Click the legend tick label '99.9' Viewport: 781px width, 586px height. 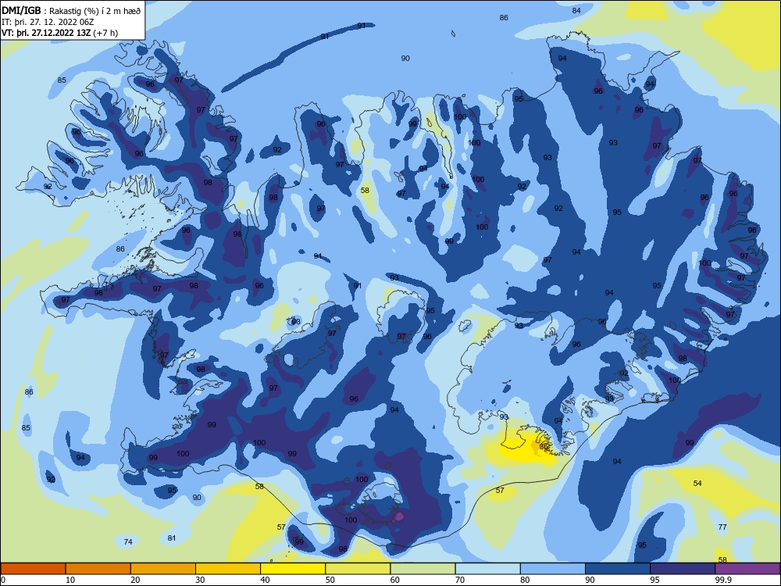point(722,580)
